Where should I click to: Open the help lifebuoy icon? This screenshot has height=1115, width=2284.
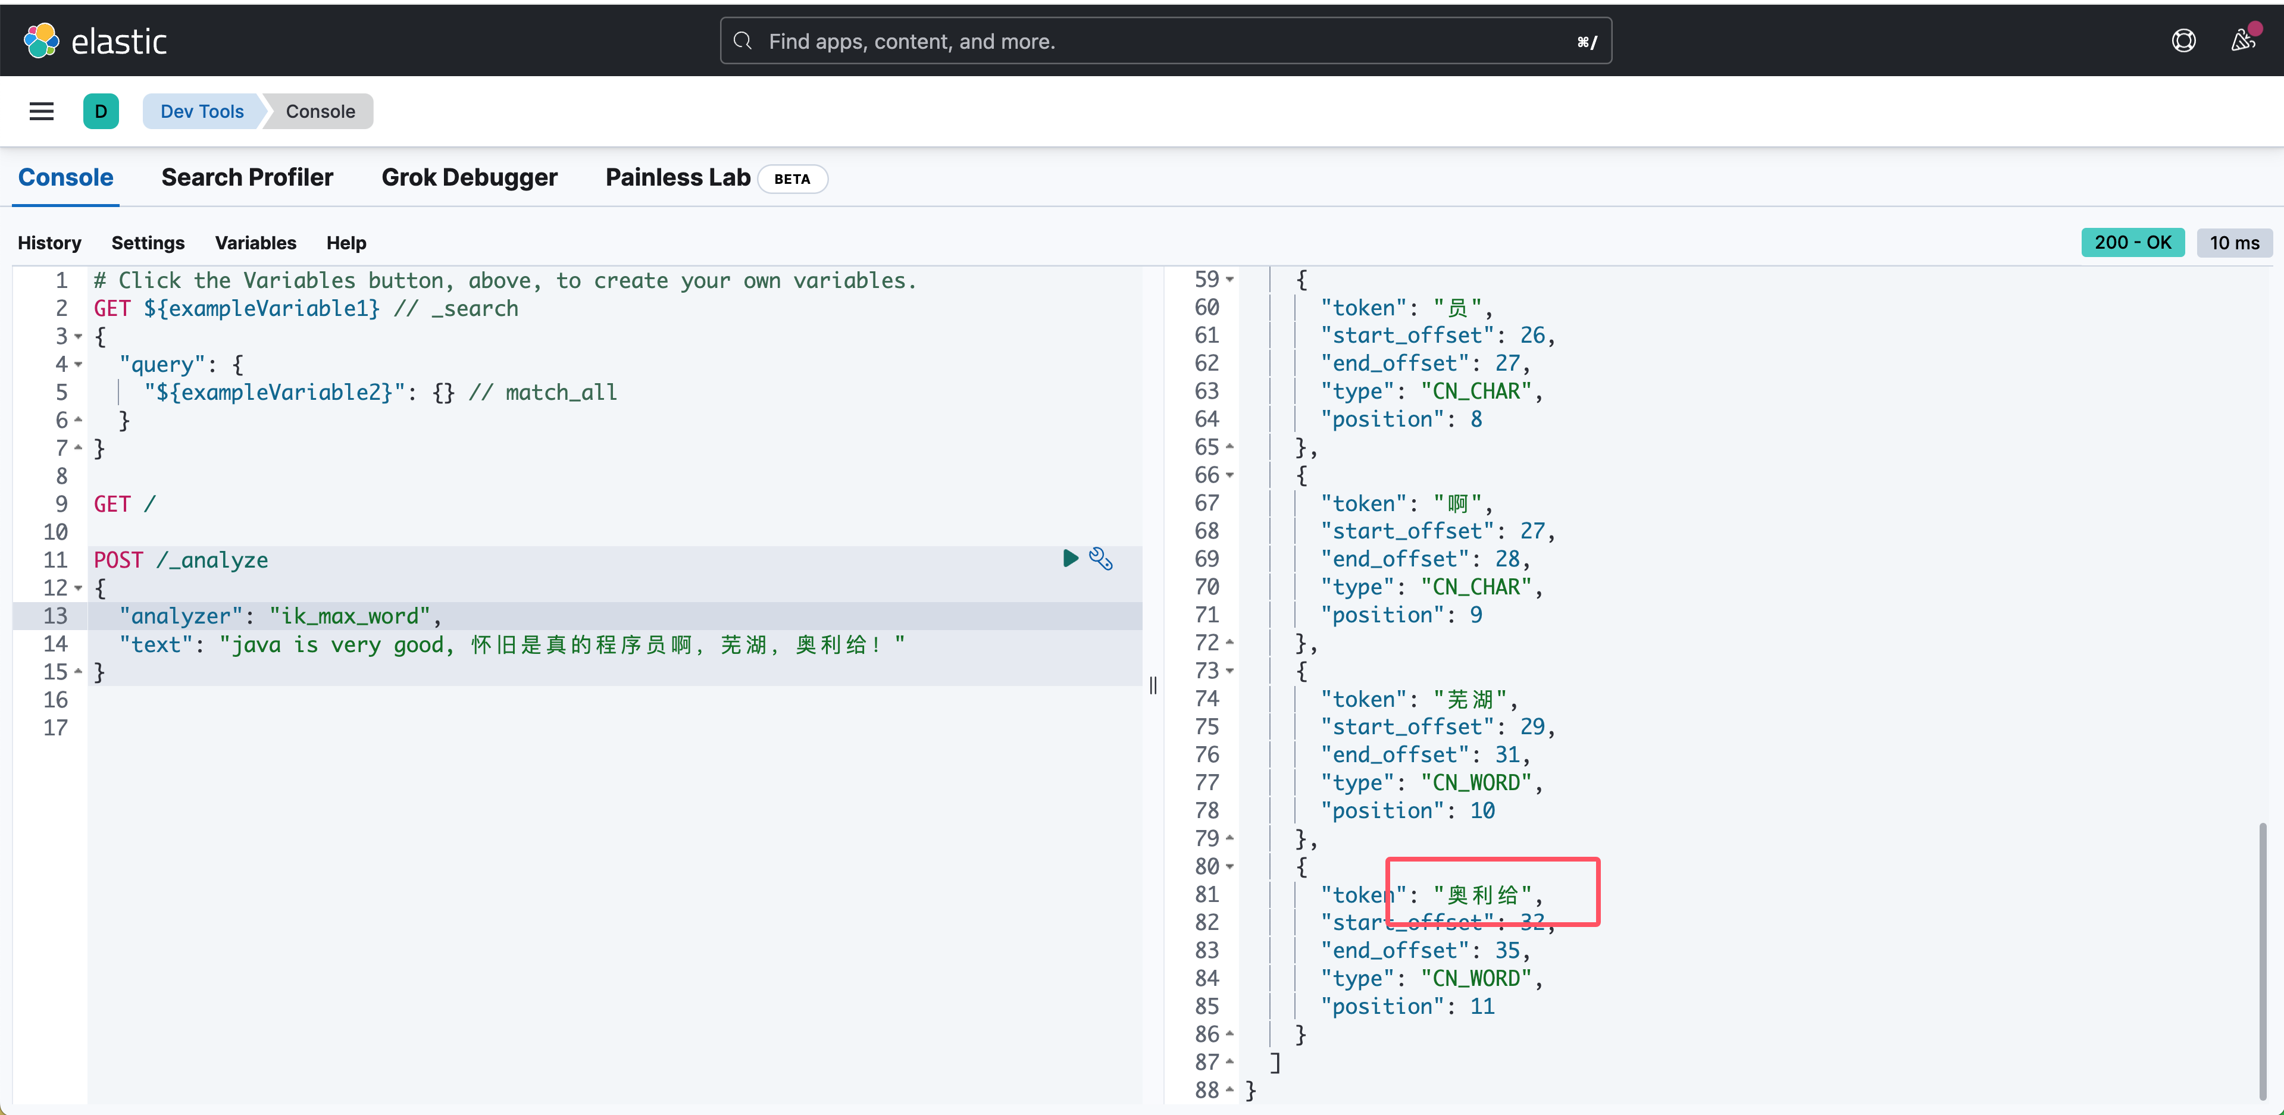pyautogui.click(x=2183, y=41)
